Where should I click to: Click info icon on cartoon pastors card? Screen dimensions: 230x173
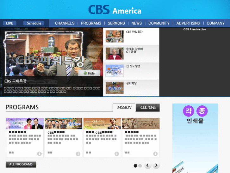pos(78,154)
